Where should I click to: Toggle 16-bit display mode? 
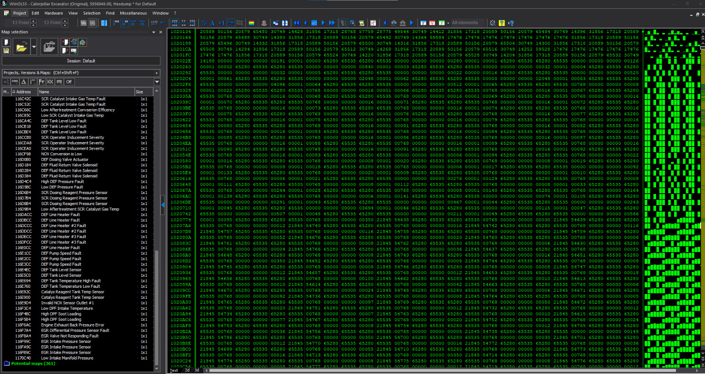click(125, 22)
